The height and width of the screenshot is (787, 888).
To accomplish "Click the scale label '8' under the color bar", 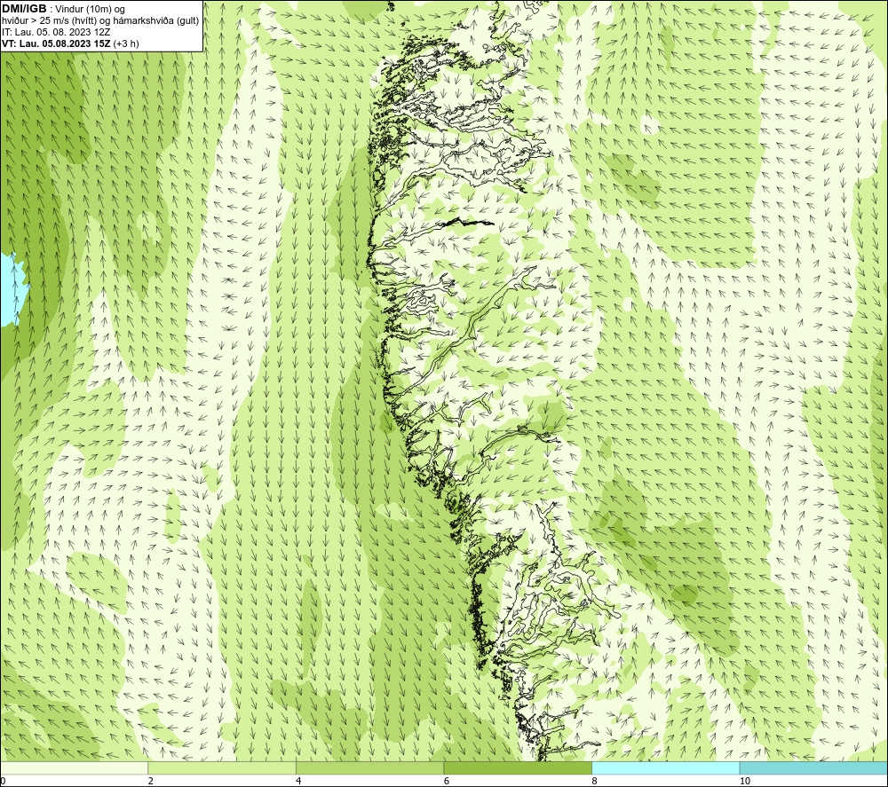I will click(594, 782).
